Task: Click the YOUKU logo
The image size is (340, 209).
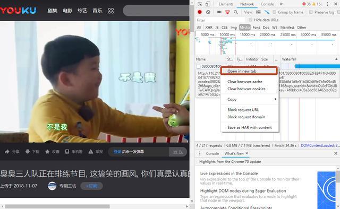Action: tap(18, 11)
